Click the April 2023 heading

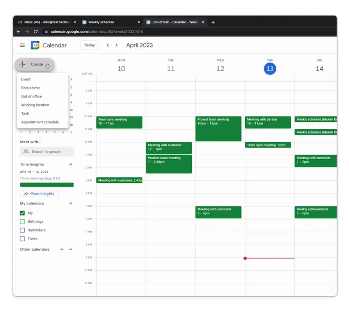(139, 45)
